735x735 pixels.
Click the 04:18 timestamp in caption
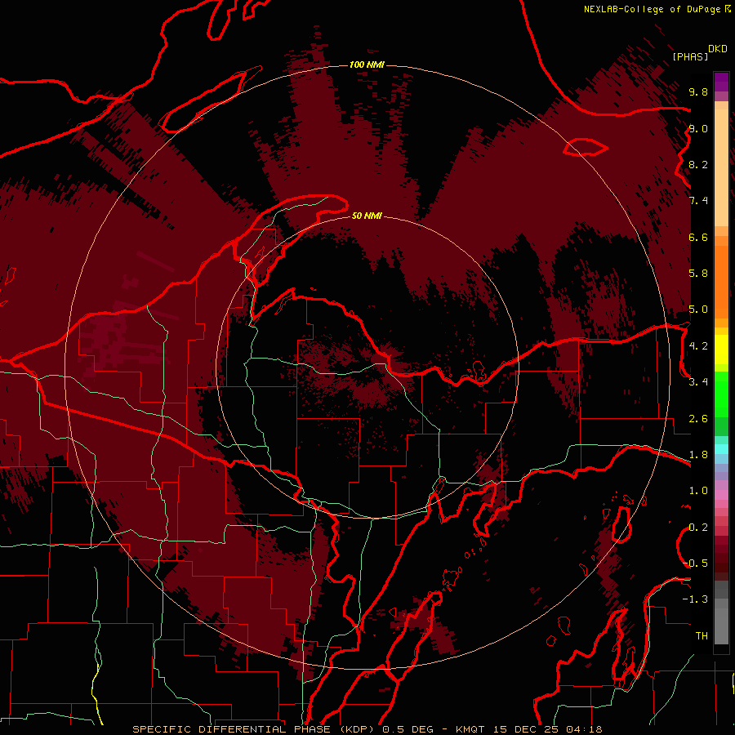click(x=584, y=729)
